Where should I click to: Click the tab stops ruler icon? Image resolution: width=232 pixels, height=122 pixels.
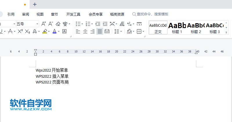coord(139,24)
